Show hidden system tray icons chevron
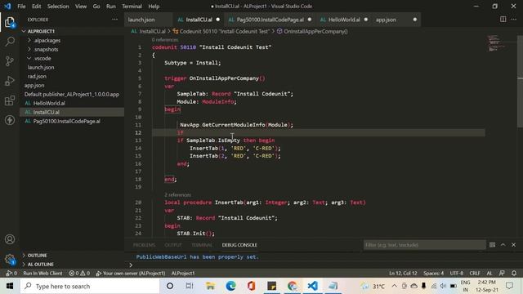 tap(394, 286)
